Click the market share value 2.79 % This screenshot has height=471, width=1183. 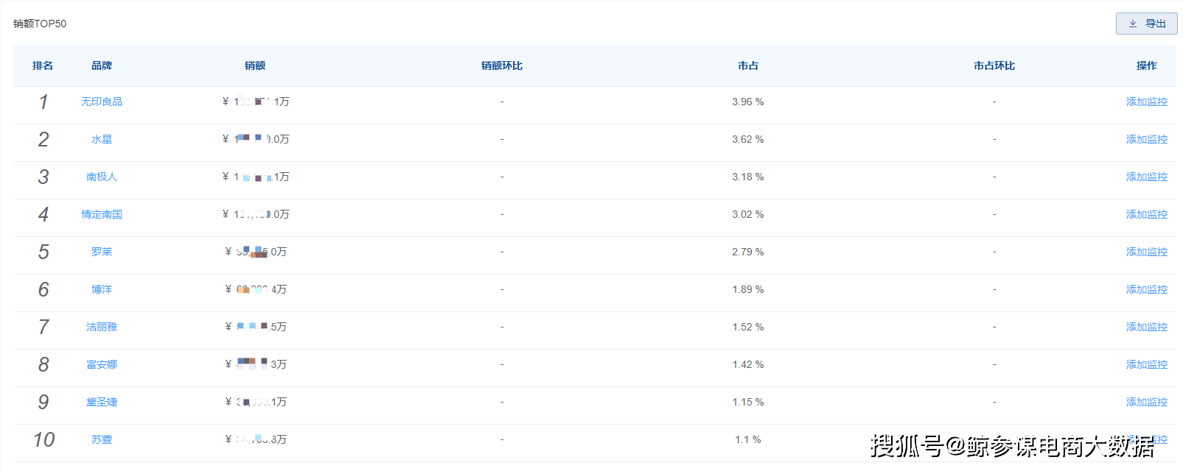[748, 252]
